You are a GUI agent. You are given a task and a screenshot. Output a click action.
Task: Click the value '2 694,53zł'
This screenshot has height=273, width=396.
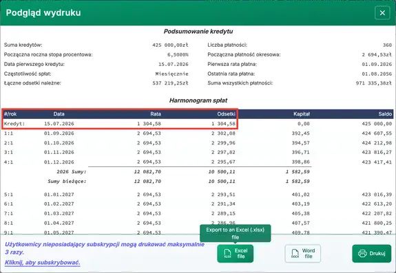click(377, 55)
